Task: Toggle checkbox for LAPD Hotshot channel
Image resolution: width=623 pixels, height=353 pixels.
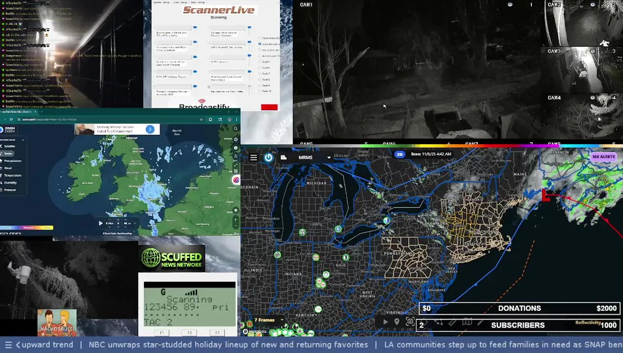Action: (209, 43)
